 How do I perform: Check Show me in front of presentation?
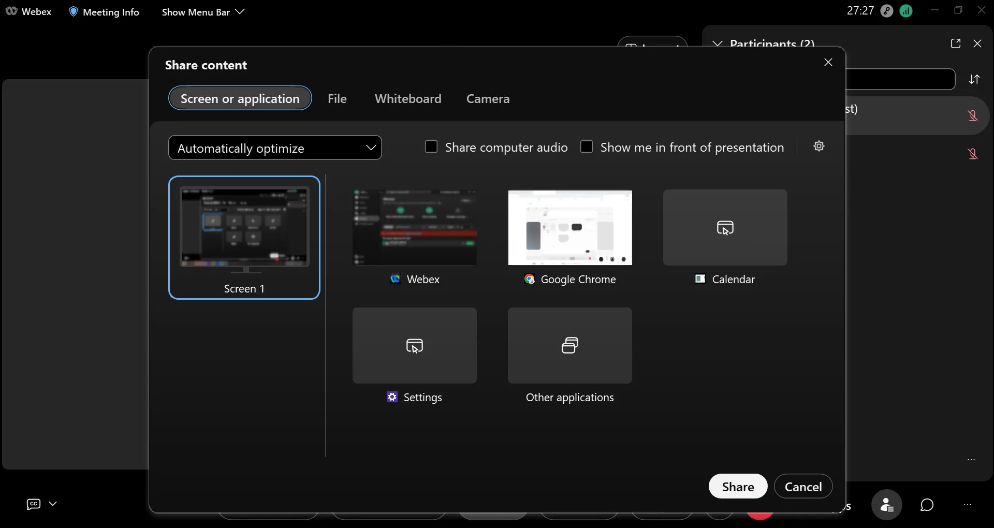587,147
